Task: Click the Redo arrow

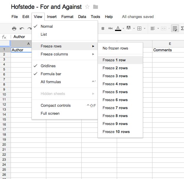Action: 29,29
